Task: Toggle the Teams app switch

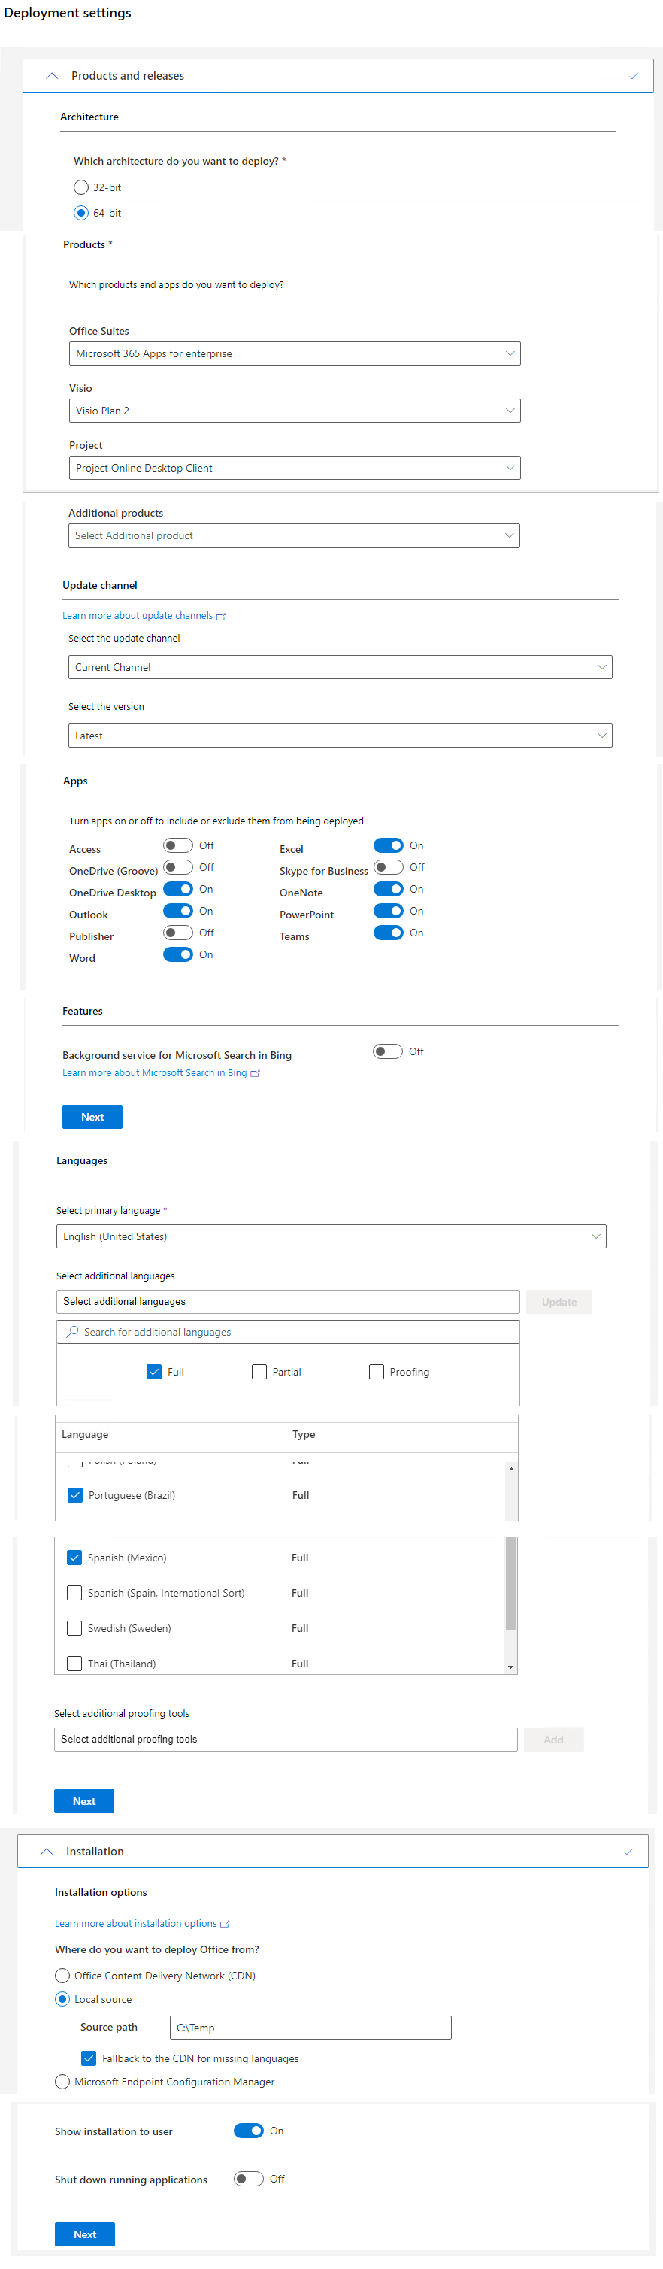Action: pyautogui.click(x=389, y=933)
